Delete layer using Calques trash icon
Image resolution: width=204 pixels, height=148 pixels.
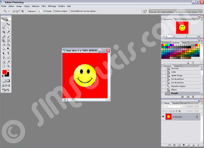point(198,145)
